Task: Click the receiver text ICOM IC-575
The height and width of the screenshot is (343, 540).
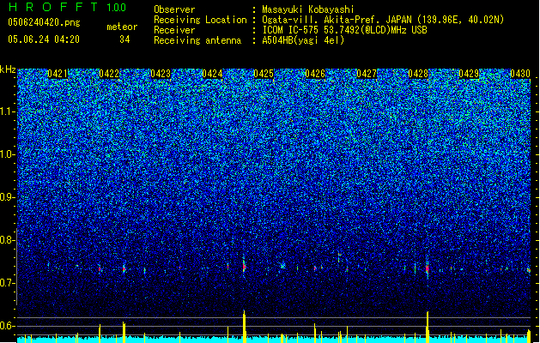Action: 292,30
